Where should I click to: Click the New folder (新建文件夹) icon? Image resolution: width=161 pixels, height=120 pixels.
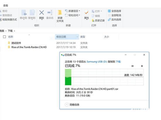[x=60, y=13]
